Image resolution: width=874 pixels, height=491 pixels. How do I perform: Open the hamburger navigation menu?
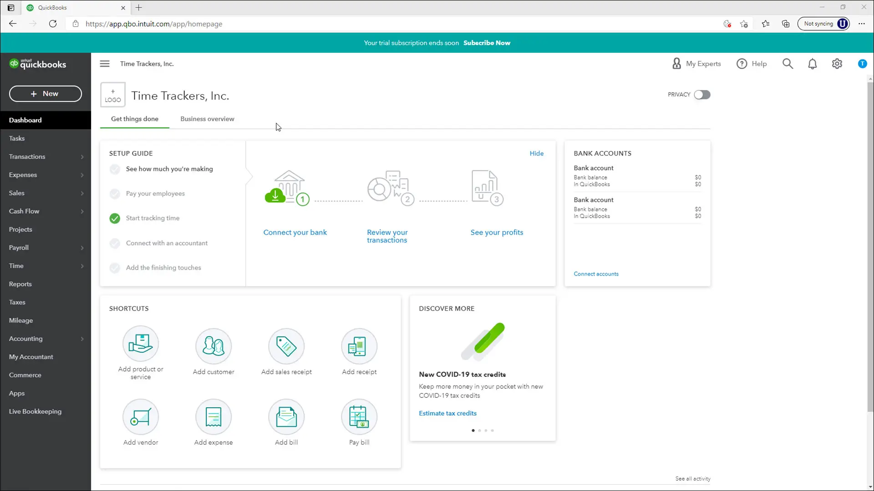click(105, 64)
